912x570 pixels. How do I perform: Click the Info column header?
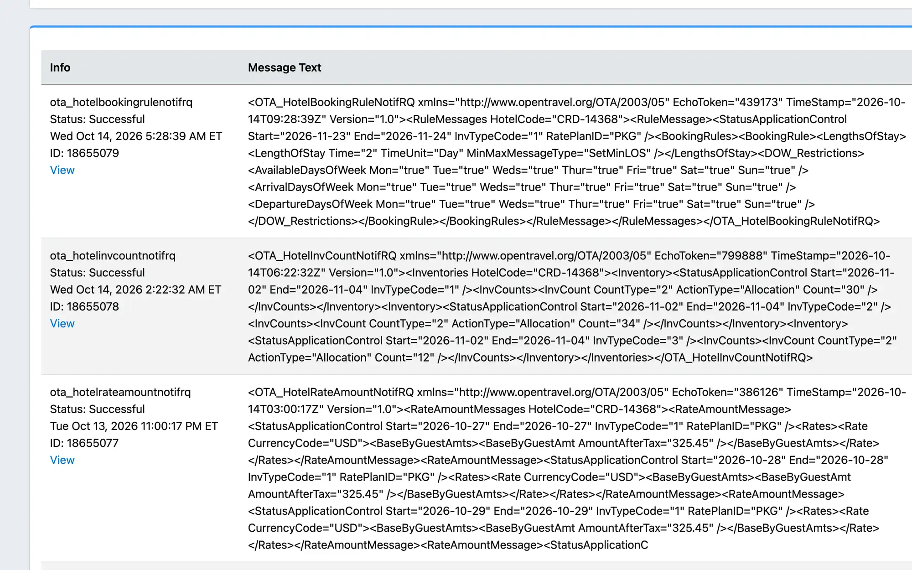(x=60, y=67)
